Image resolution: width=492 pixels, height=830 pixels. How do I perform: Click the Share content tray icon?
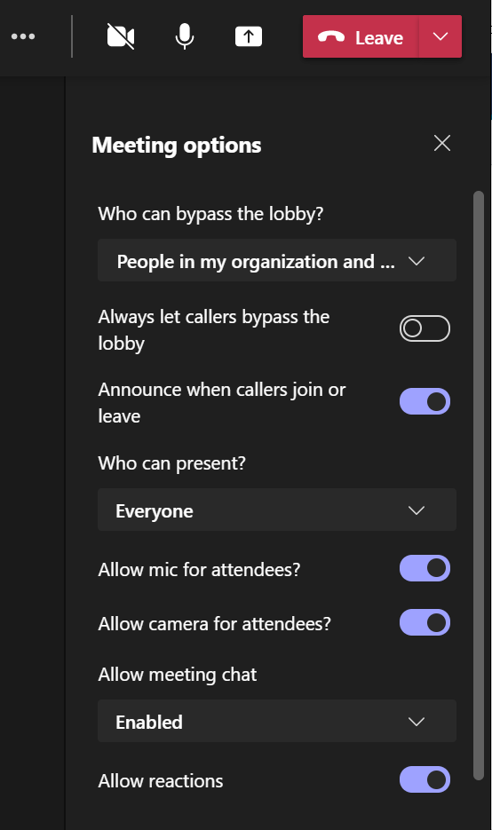point(249,36)
